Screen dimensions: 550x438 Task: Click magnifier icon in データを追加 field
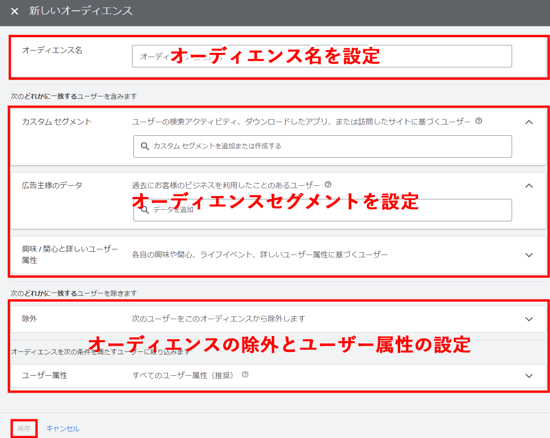coord(145,210)
